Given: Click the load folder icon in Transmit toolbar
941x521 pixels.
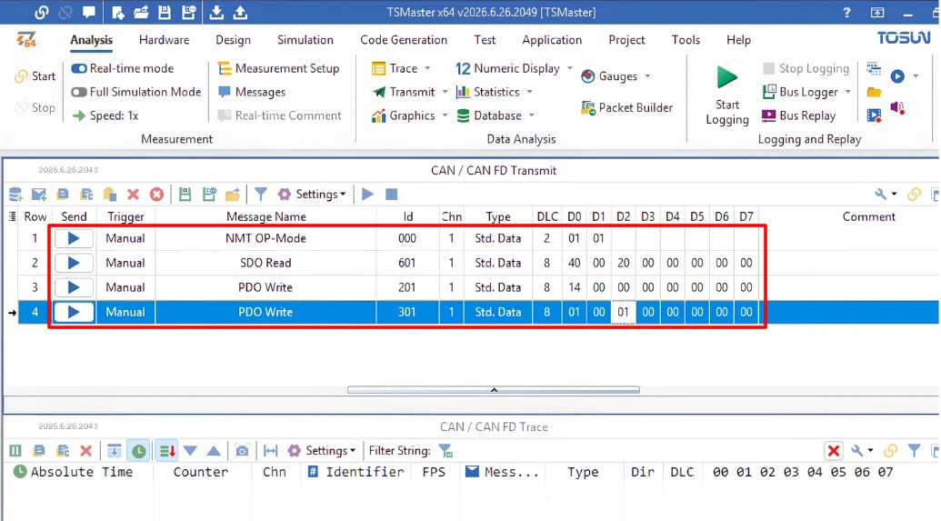Looking at the screenshot, I should pyautogui.click(x=232, y=195).
